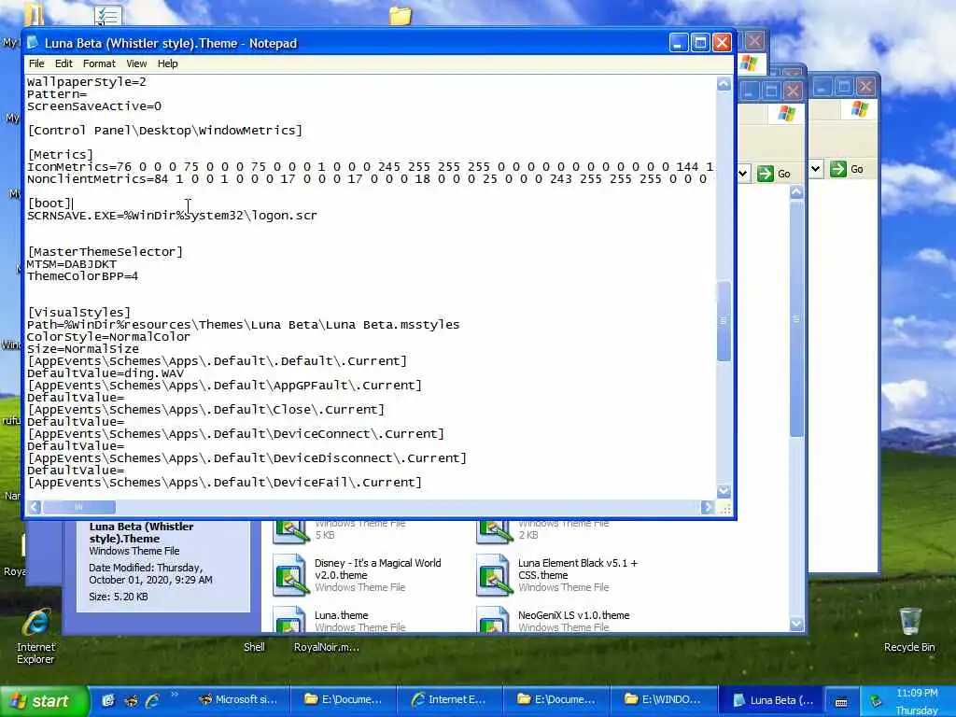Select NeoGeniX LS v1.0.theme file icon
This screenshot has height=717, width=956.
click(x=493, y=619)
